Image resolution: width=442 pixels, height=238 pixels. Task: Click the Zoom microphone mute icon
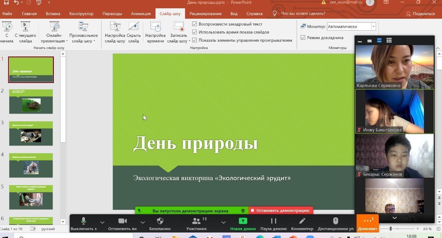(83, 221)
